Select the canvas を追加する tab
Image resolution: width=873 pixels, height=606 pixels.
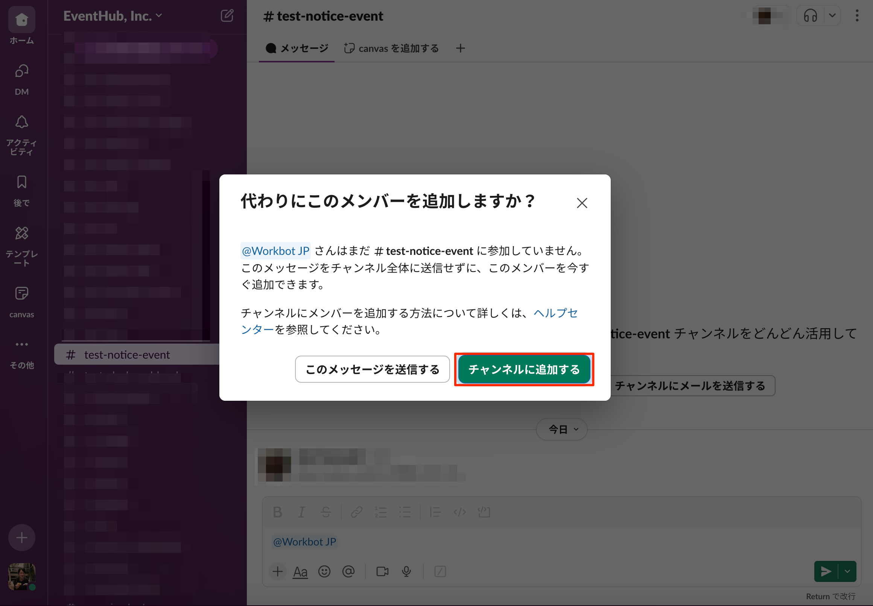[391, 48]
